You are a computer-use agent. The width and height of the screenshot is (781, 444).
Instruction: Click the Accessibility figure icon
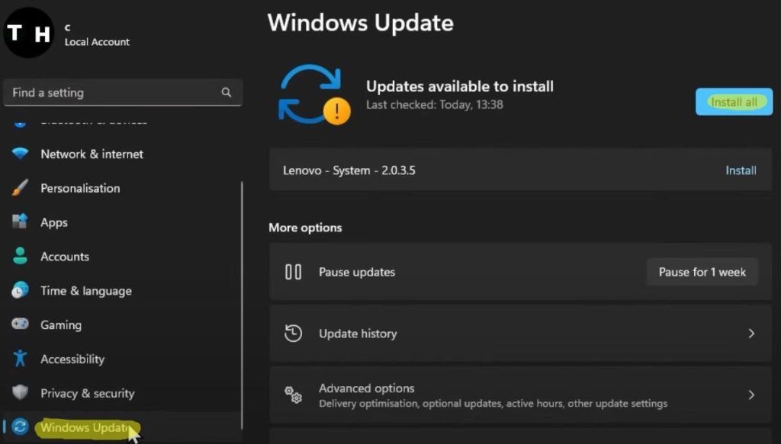[x=20, y=359]
